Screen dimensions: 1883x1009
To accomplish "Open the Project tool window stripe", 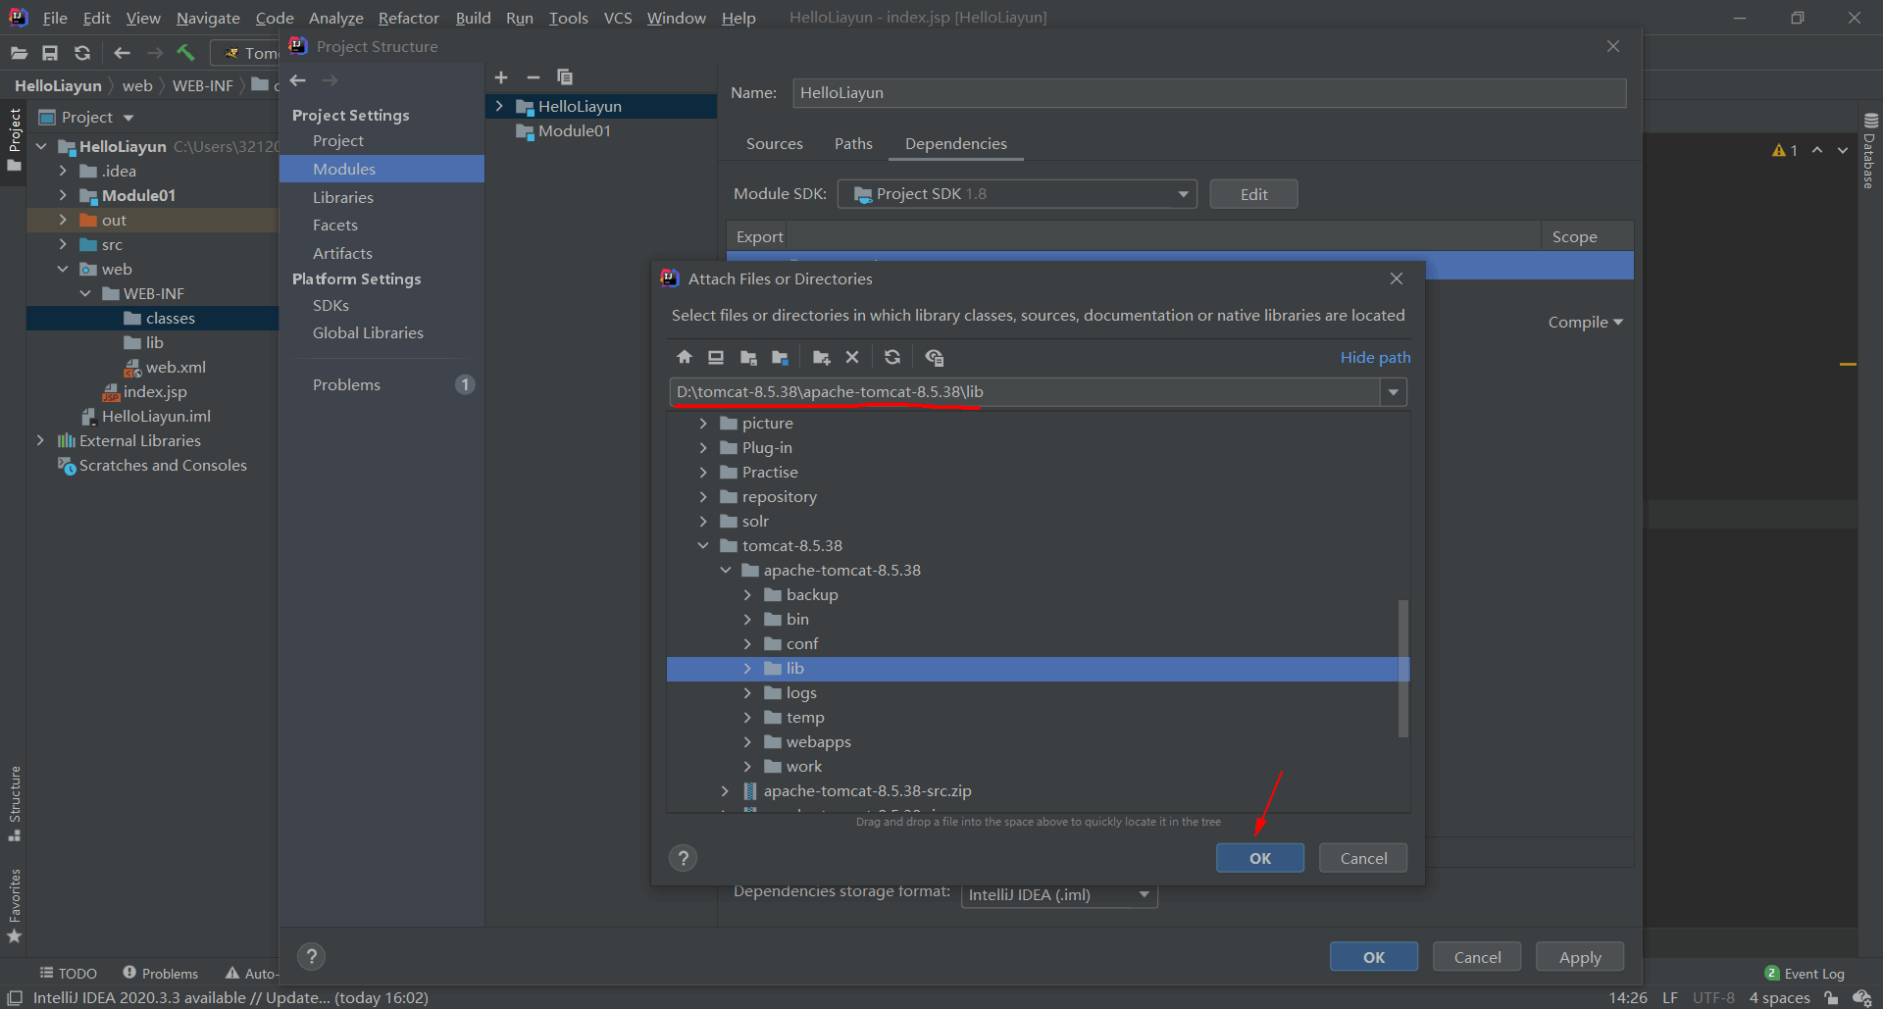I will (x=14, y=138).
